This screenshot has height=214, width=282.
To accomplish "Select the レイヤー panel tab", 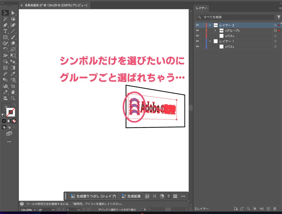I will click(201, 8).
